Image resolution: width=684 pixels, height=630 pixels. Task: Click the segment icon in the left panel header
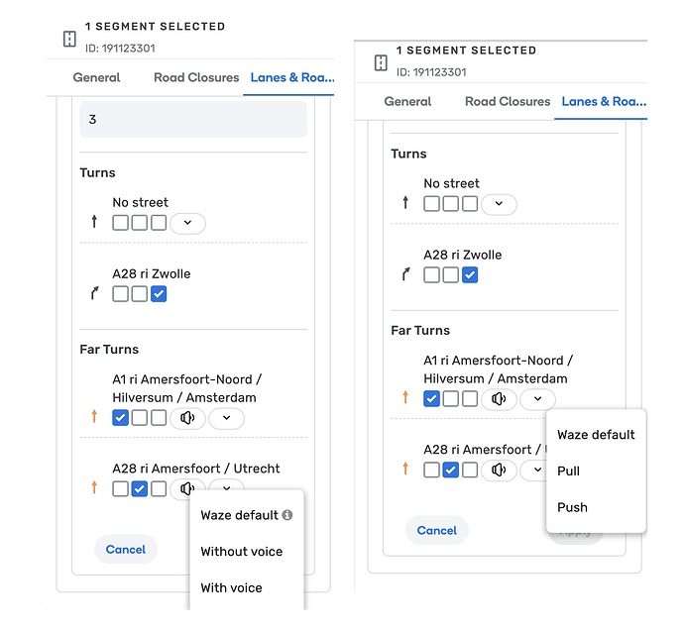tap(69, 39)
